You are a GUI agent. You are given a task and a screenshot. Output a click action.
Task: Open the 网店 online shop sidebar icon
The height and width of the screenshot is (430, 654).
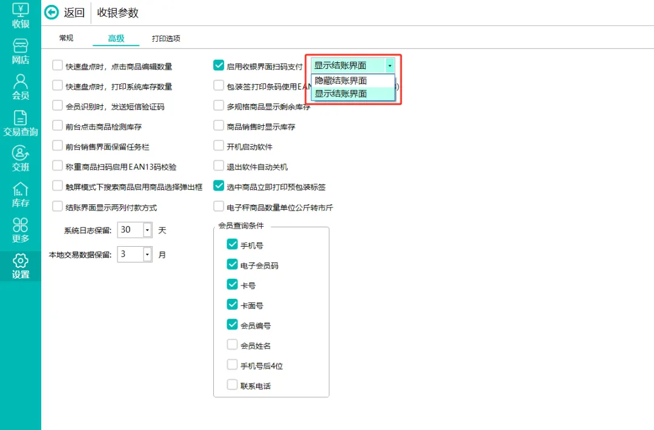tap(21, 51)
